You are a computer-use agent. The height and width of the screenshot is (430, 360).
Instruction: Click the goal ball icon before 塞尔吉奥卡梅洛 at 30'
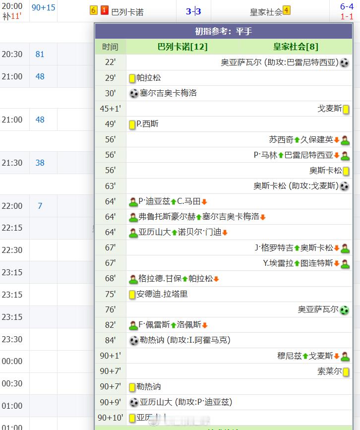(x=134, y=94)
